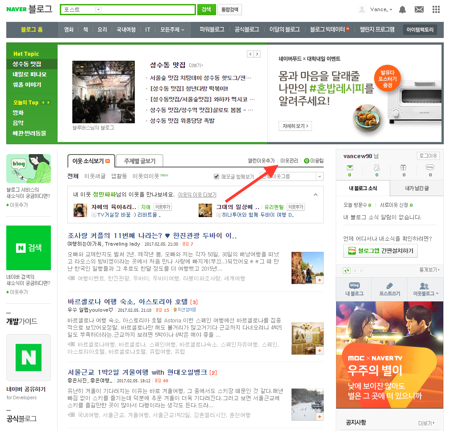The height and width of the screenshot is (435, 450).
Task: Click the 로그아웃 button
Action: pos(428,156)
